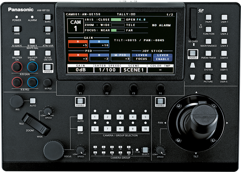Click the F4 function knob
Image resolution: width=241 pixels, height=172 pixels.
pos(160,88)
